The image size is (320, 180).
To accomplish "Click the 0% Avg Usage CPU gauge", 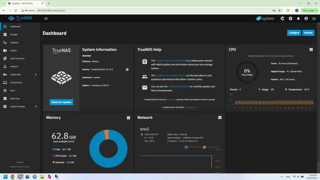I will pyautogui.click(x=247, y=72).
